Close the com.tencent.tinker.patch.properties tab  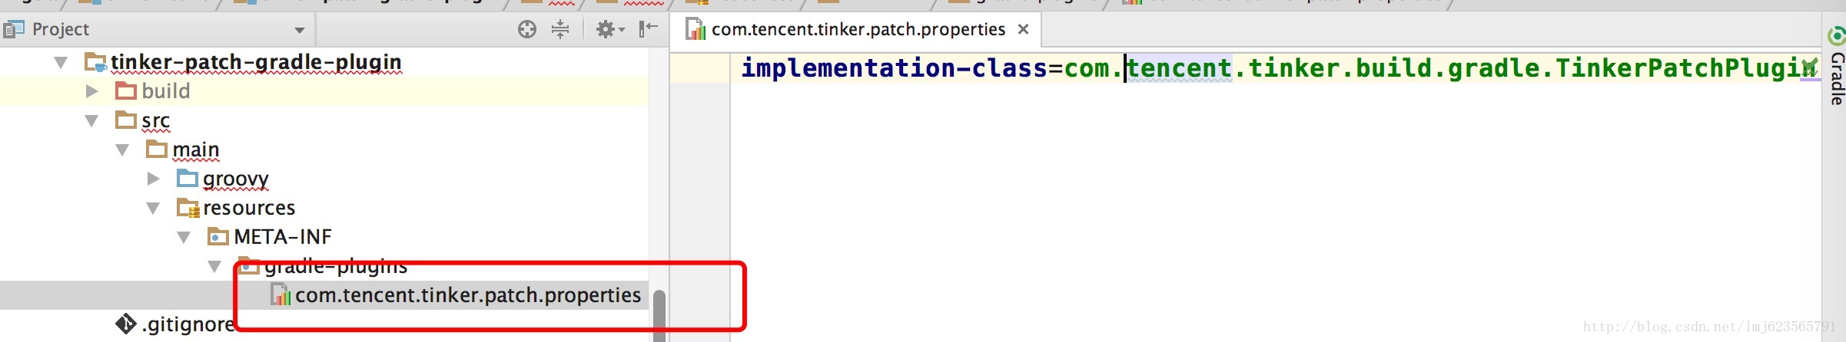(x=1023, y=29)
